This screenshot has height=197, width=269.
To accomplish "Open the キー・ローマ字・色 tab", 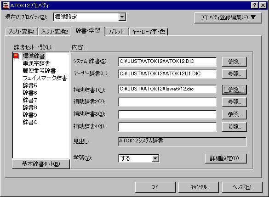I will [149, 32].
